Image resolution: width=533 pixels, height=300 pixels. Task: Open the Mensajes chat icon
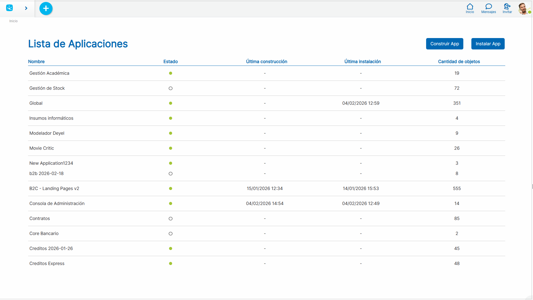[489, 8]
